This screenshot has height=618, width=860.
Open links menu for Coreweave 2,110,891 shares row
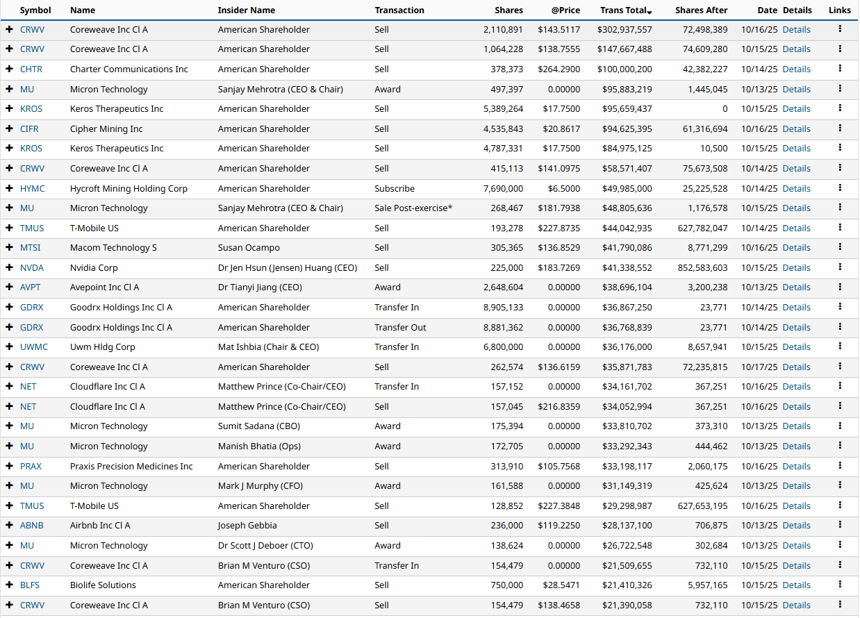coord(840,29)
